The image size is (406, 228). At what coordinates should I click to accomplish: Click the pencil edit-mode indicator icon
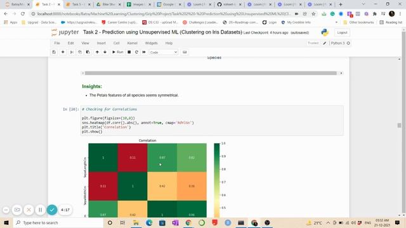point(324,43)
